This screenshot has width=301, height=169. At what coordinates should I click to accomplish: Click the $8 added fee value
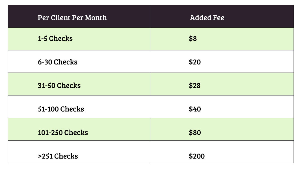(x=193, y=39)
